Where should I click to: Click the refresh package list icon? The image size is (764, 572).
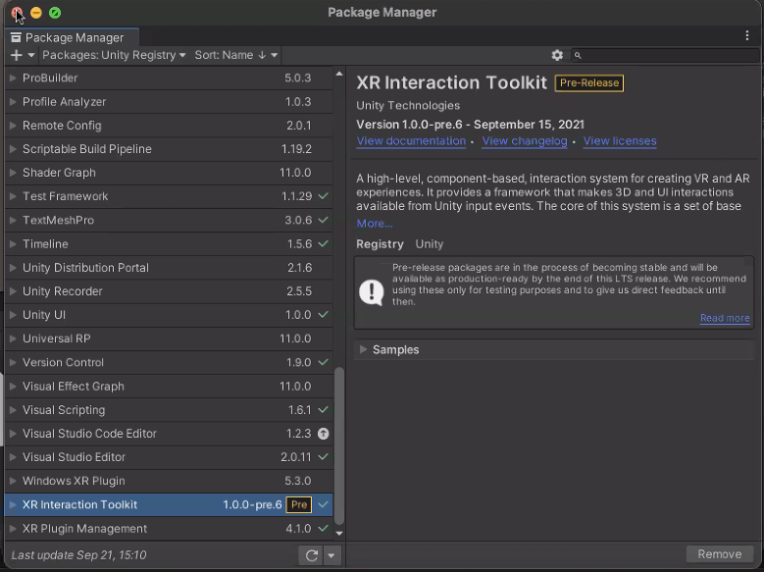[x=311, y=555]
